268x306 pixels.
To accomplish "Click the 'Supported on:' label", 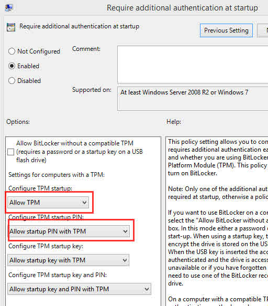I will 92,90.
